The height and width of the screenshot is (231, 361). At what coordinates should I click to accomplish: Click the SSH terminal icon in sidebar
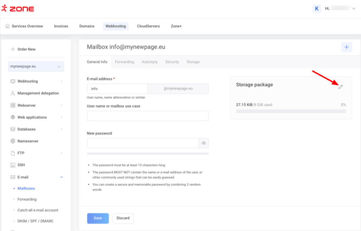click(x=13, y=165)
